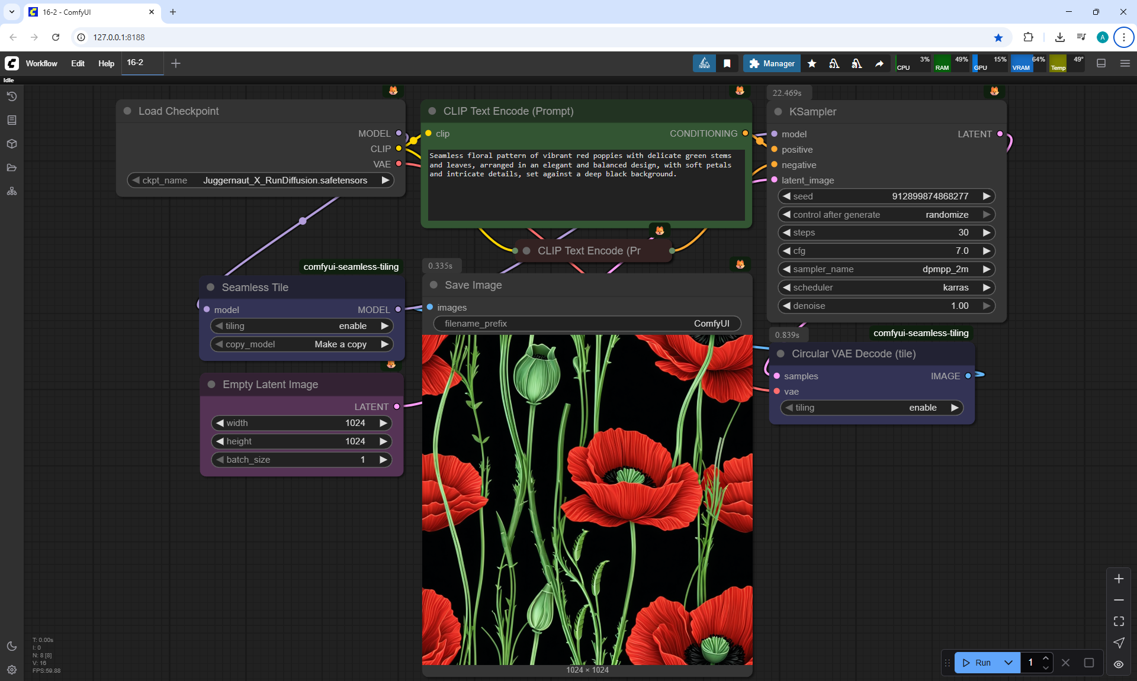The image size is (1137, 681).
Task: Click the filename_prefix ComfyUI field
Action: [x=587, y=324]
